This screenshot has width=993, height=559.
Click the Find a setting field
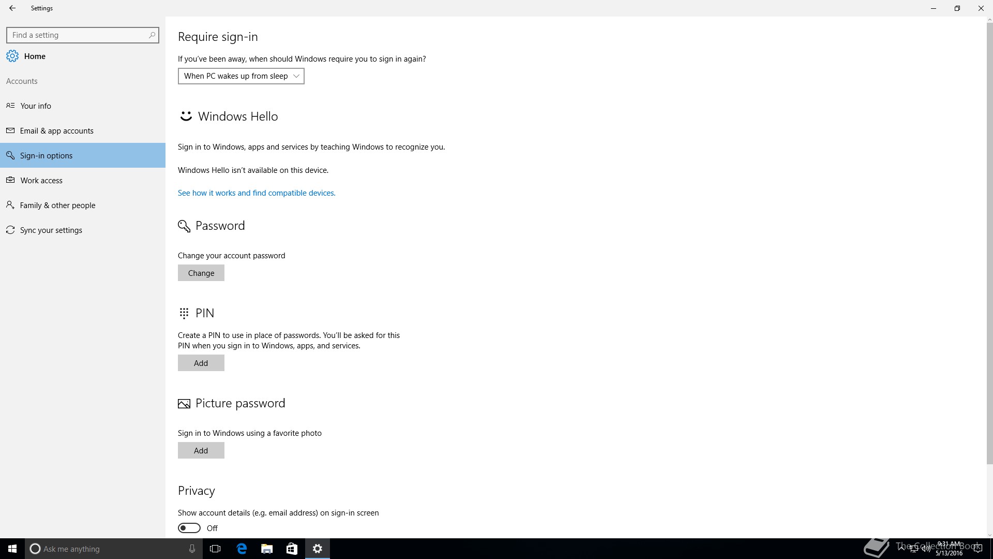(x=78, y=35)
